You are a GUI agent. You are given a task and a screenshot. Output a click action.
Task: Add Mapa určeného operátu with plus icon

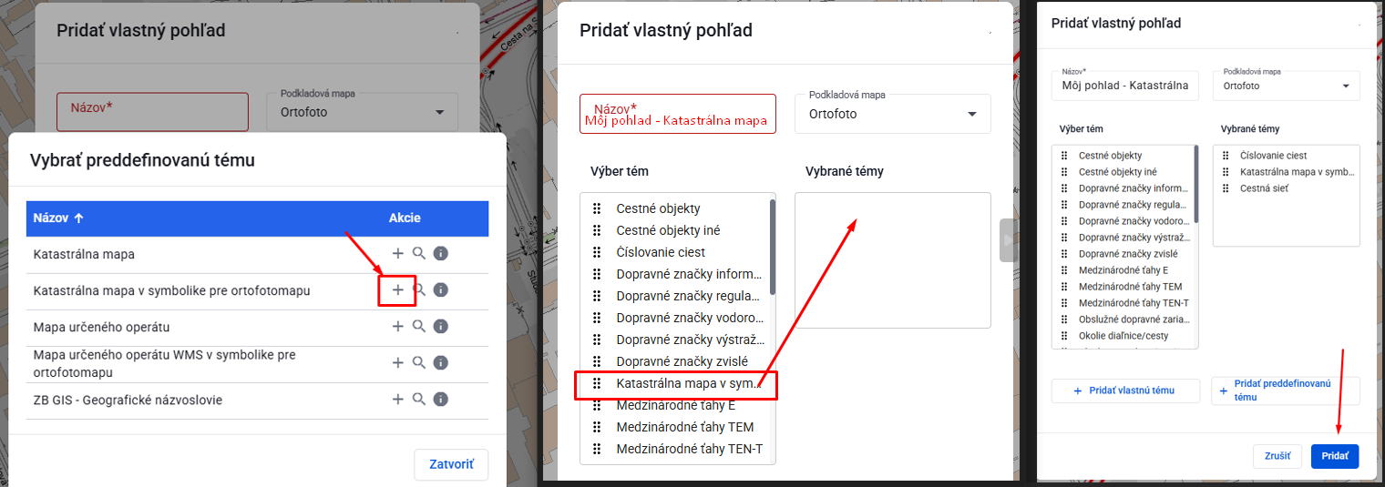[x=397, y=327]
